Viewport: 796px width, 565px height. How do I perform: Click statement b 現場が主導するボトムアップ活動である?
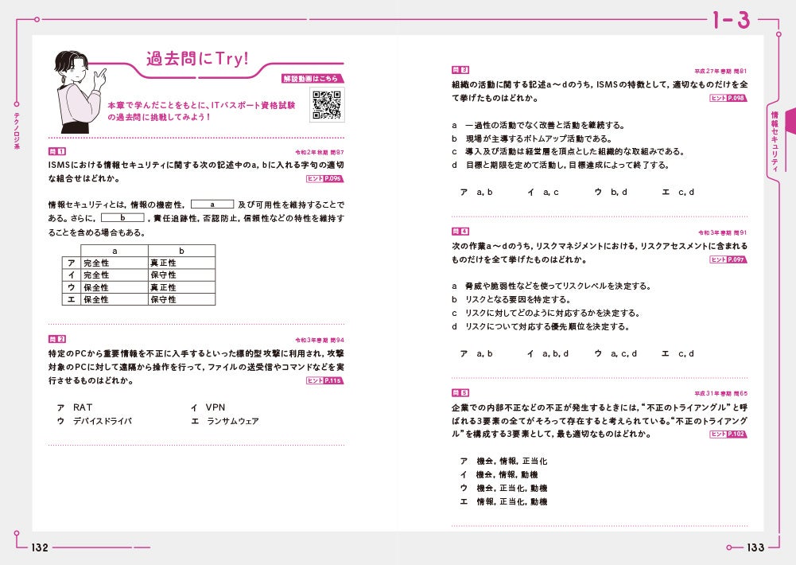pos(532,138)
